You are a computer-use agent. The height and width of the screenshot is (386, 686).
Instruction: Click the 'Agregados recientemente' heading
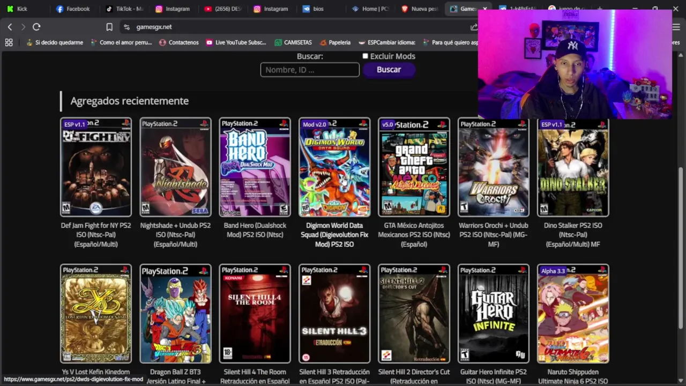(x=130, y=101)
